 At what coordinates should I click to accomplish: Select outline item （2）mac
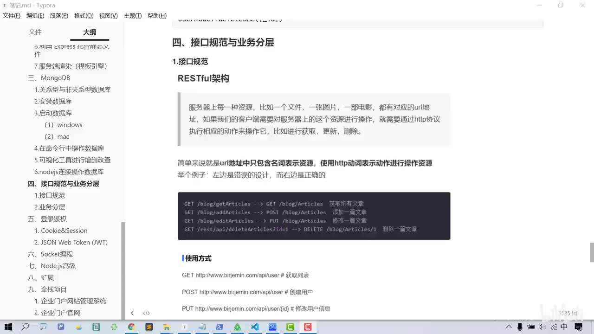pyautogui.click(x=56, y=136)
